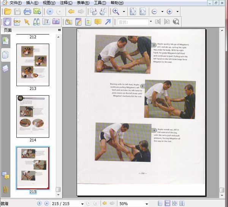Open the Attachments paperclip panel
228x207 pixels.
(5, 189)
